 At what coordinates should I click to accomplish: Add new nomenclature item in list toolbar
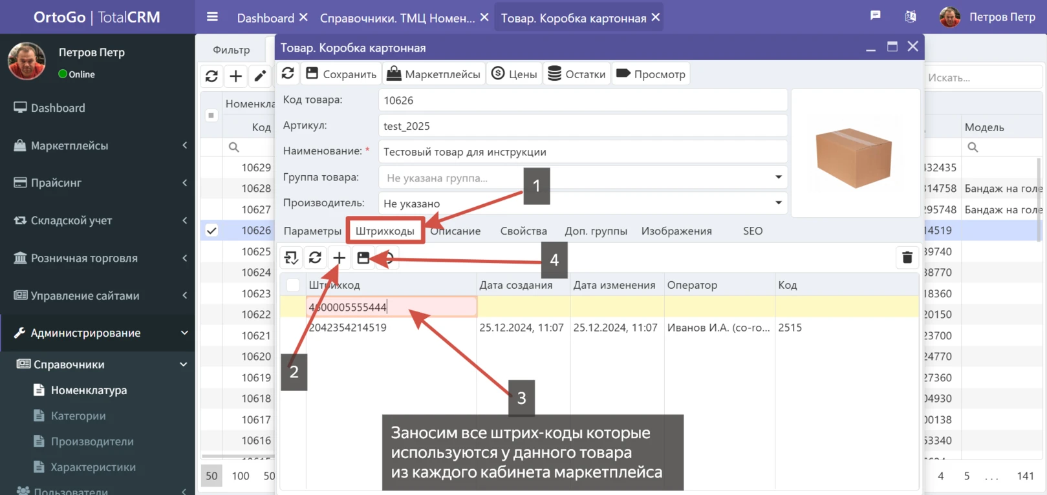(236, 76)
